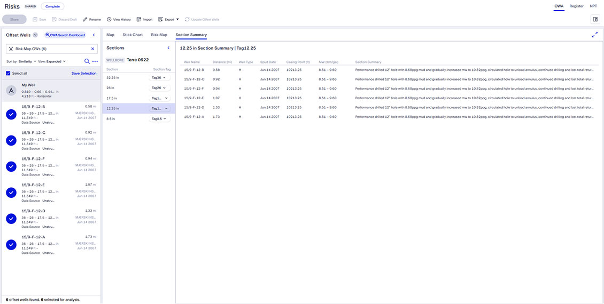Screen dimensions: 604x304
Task: Click well name 15/9-F-12-A in summary table
Action: (x=194, y=116)
